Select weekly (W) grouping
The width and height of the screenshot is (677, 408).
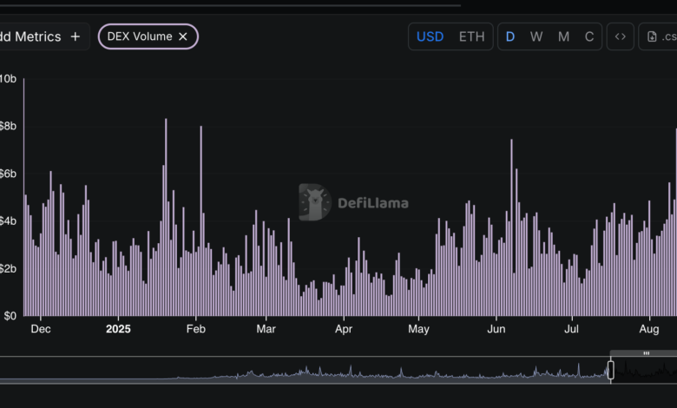(x=536, y=36)
